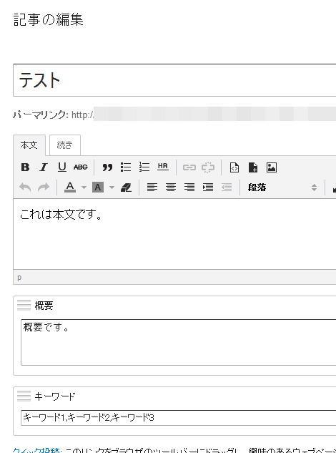Switch to the 続き tab
336x453 pixels.
click(x=65, y=145)
